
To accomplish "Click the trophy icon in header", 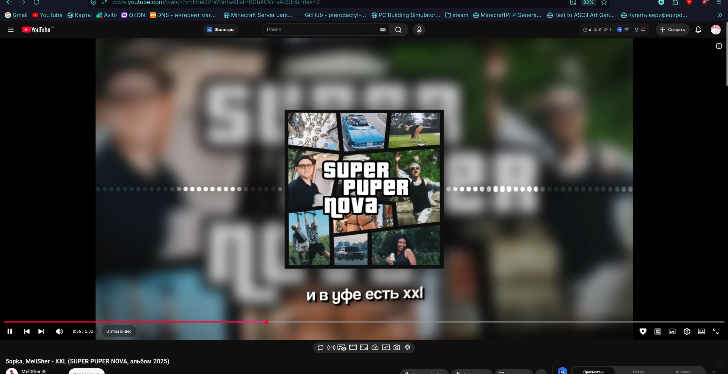I will click(637, 30).
